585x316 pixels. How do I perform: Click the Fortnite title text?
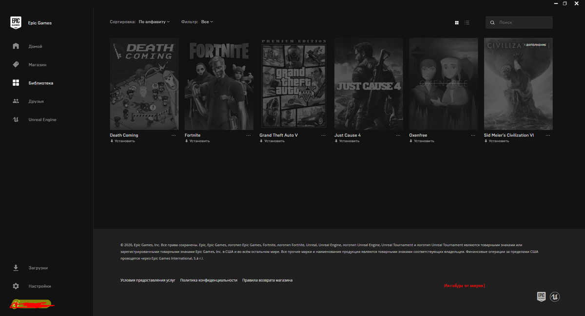[193, 135]
